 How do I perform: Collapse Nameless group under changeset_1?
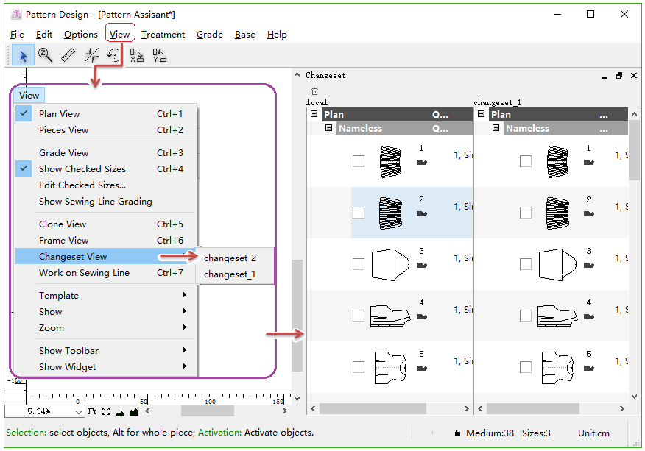496,128
